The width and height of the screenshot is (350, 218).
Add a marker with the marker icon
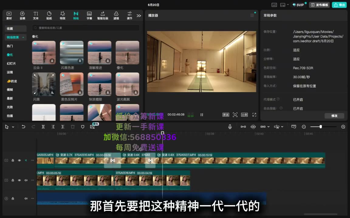pyautogui.click(x=83, y=127)
